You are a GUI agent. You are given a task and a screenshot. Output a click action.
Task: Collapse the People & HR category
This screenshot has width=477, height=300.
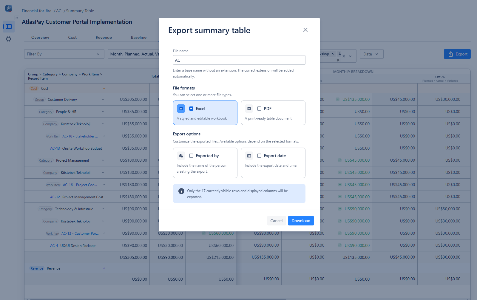pos(103,112)
